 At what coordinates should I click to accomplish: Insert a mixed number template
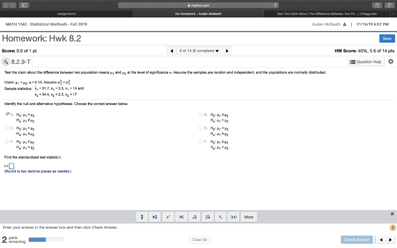pyautogui.click(x=155, y=217)
